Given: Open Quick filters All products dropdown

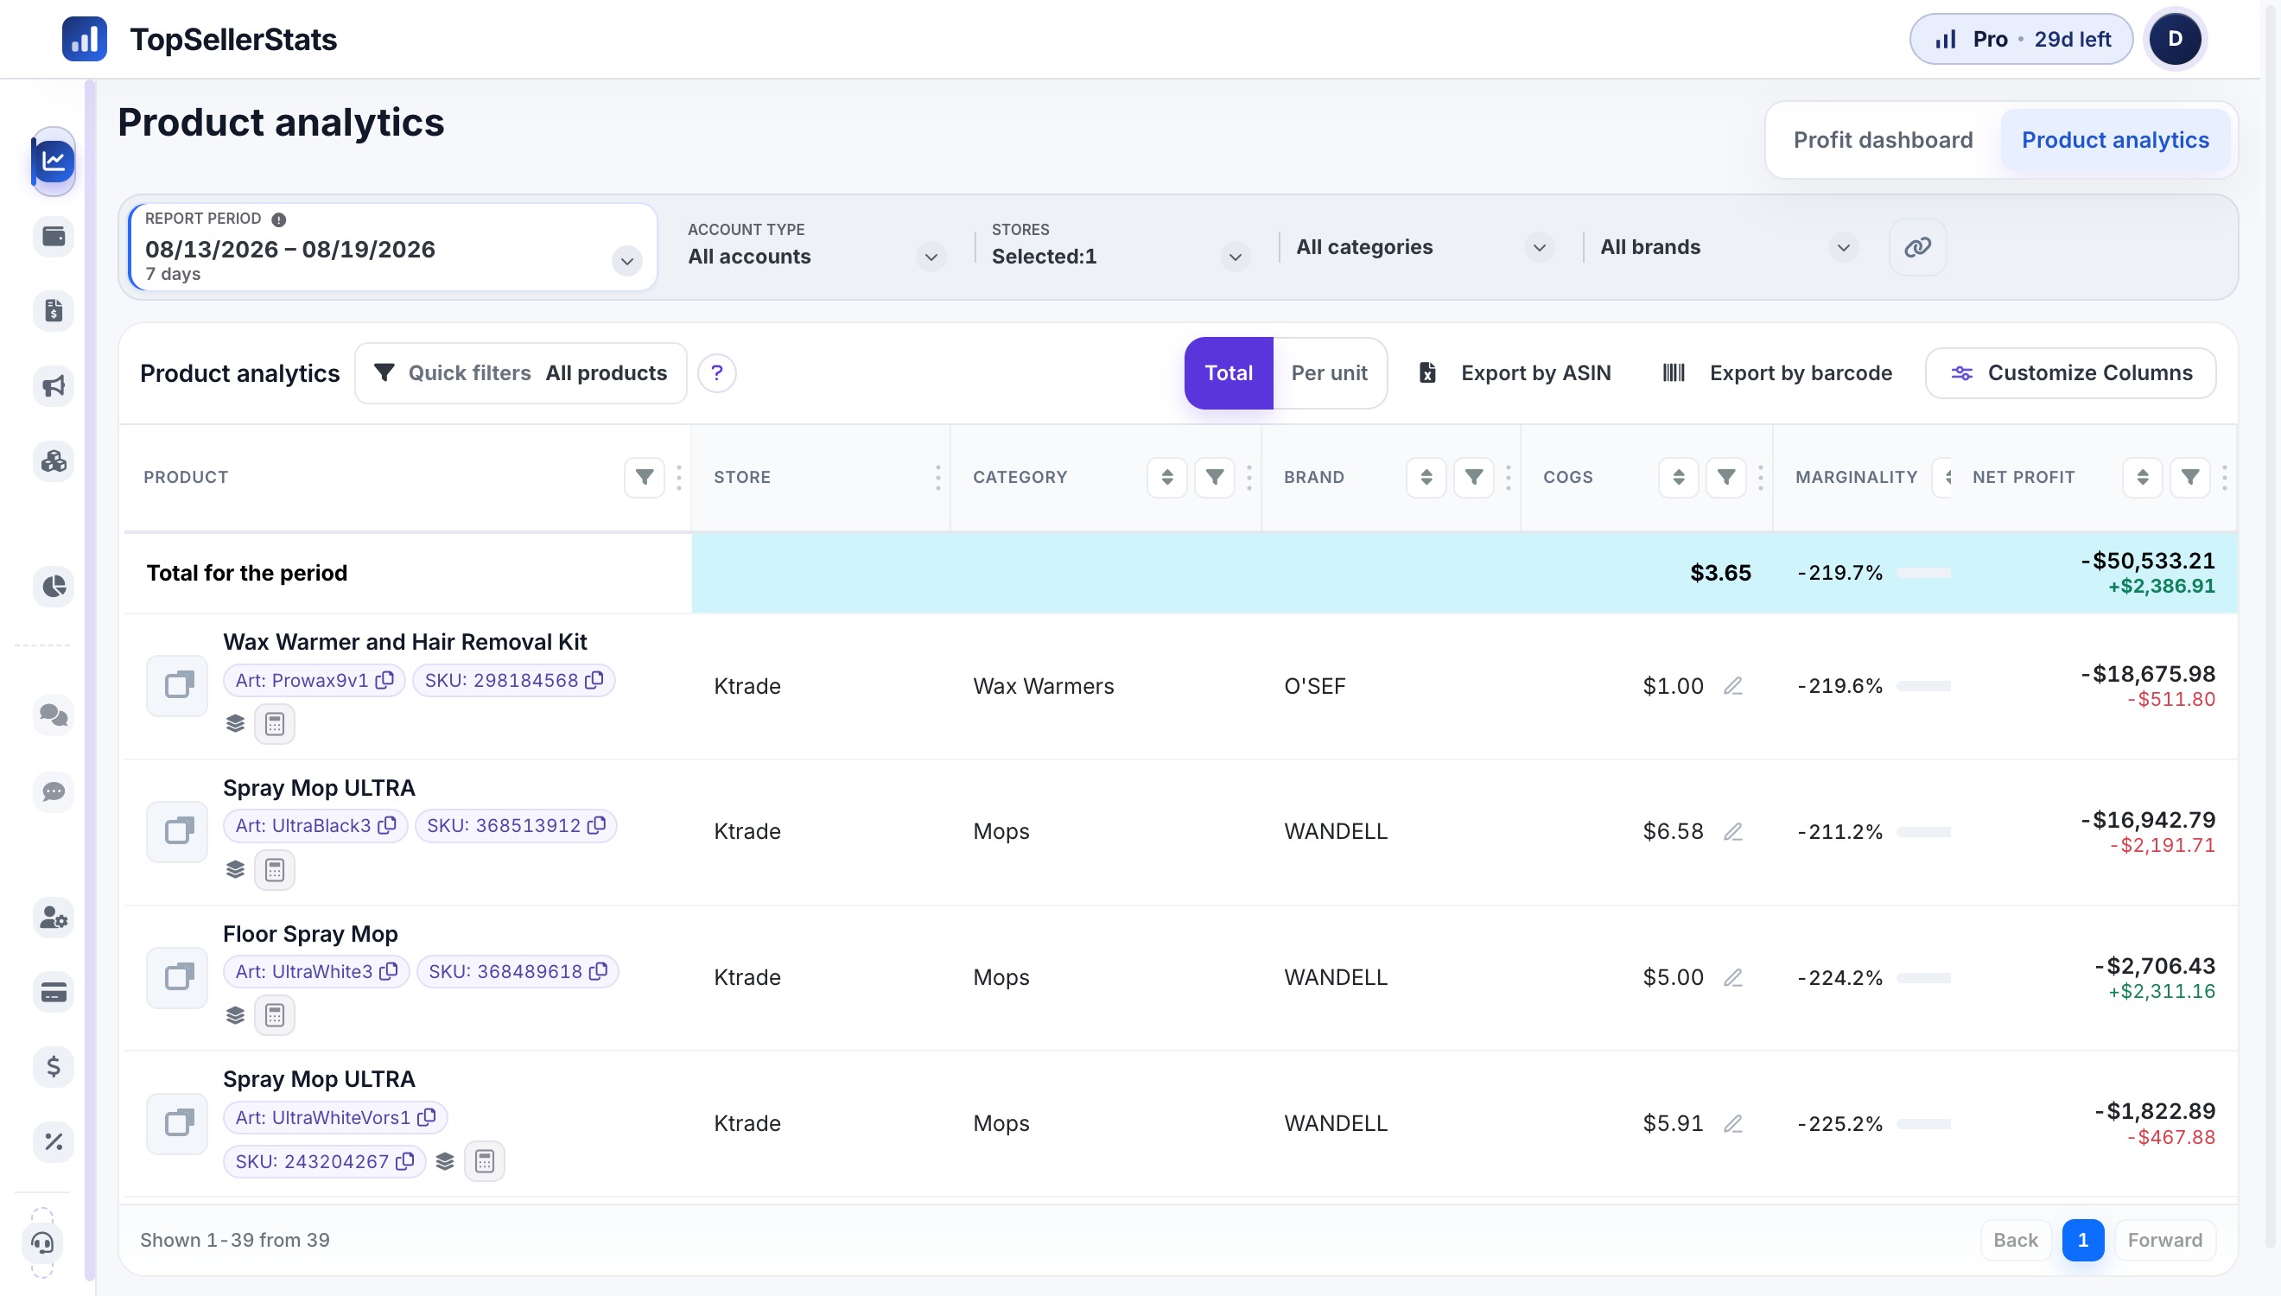Looking at the screenshot, I should click(521, 373).
